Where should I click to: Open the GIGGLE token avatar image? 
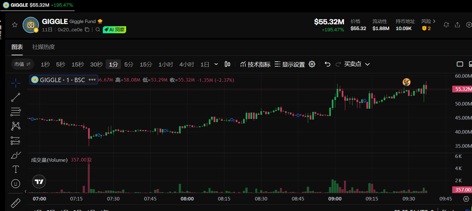[30, 25]
